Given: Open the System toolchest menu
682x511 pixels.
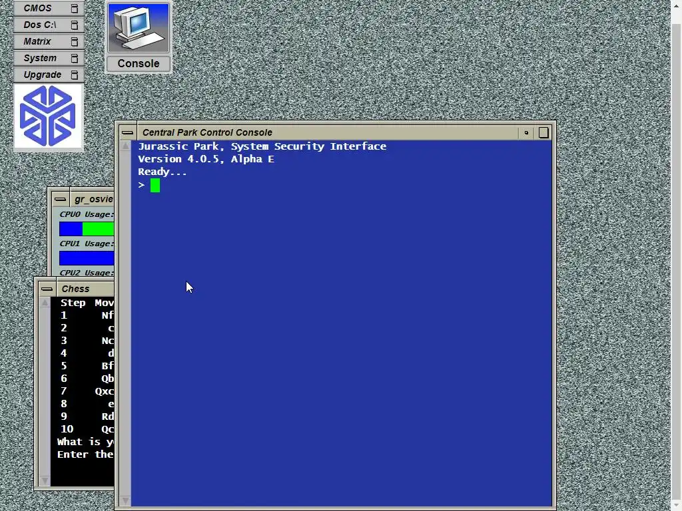Looking at the screenshot, I should click(x=49, y=58).
